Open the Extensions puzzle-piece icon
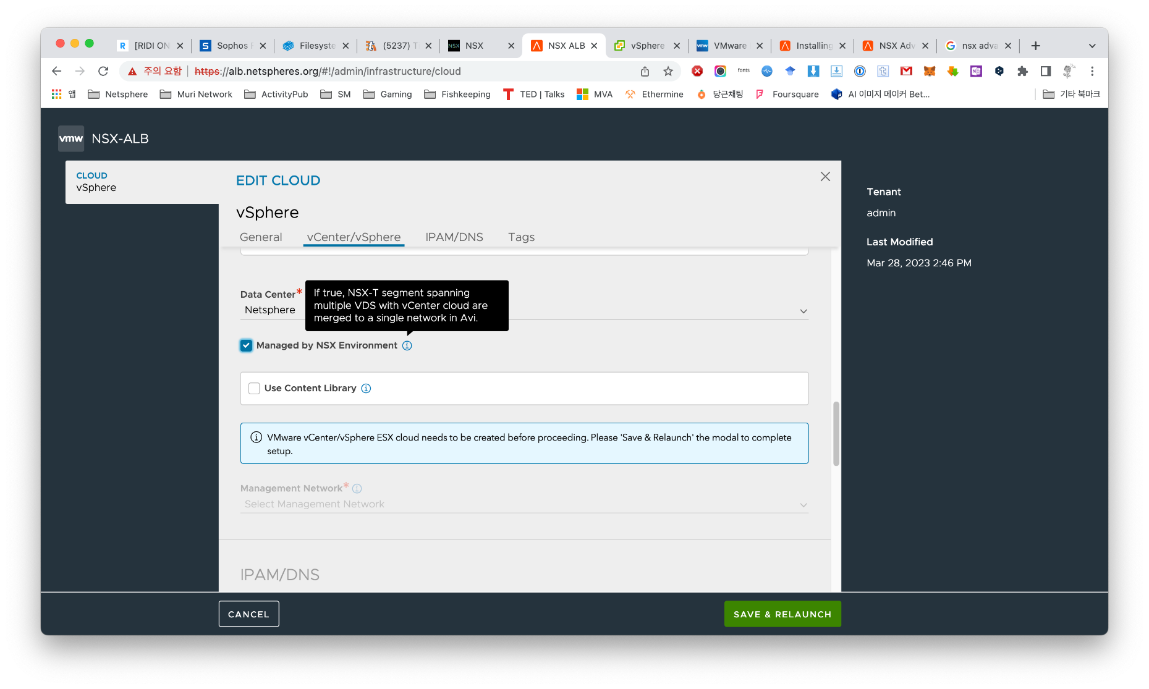1149x689 pixels. [1022, 71]
